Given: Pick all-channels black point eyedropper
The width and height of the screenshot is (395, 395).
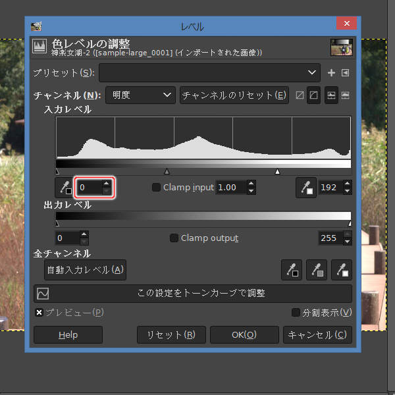Looking at the screenshot, I should [x=292, y=270].
